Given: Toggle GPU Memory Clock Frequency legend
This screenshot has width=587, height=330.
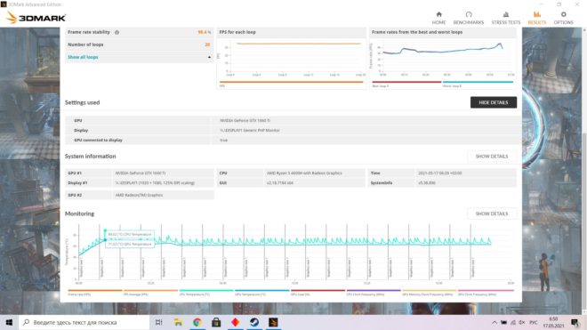Looking at the screenshot, I should tap(429, 292).
